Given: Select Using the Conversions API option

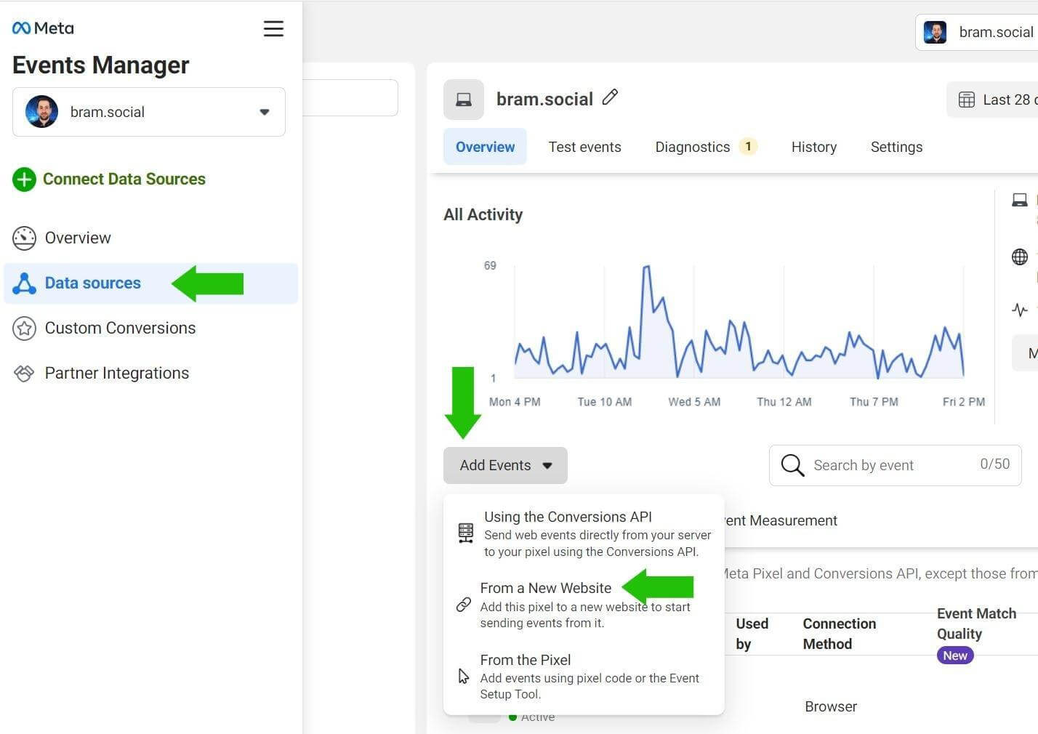Looking at the screenshot, I should coord(568,517).
